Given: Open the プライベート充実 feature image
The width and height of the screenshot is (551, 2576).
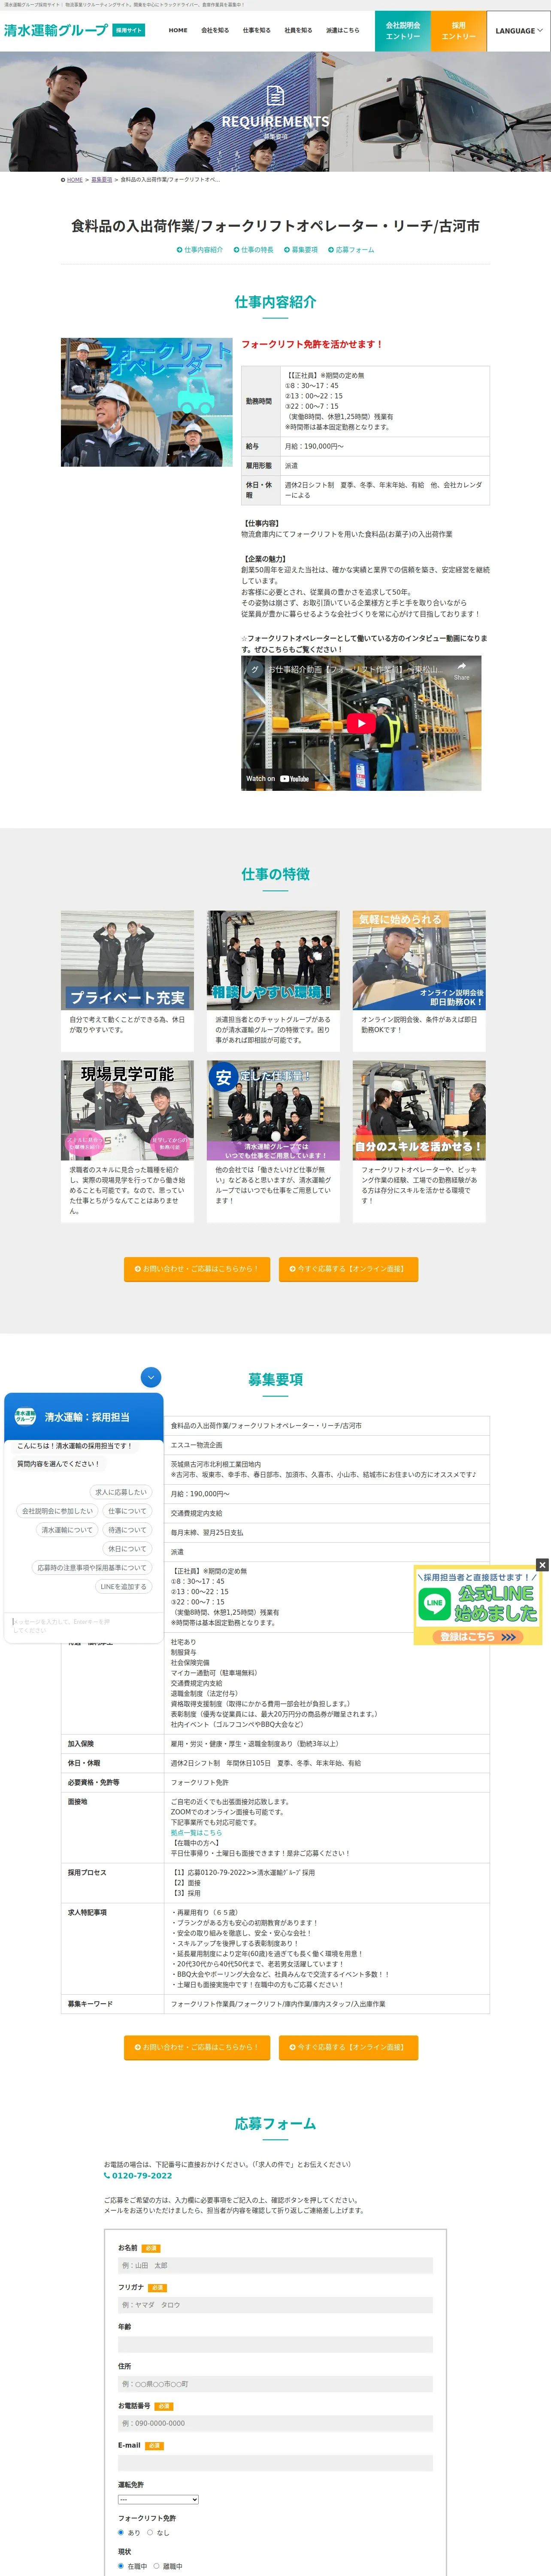Looking at the screenshot, I should tap(127, 959).
